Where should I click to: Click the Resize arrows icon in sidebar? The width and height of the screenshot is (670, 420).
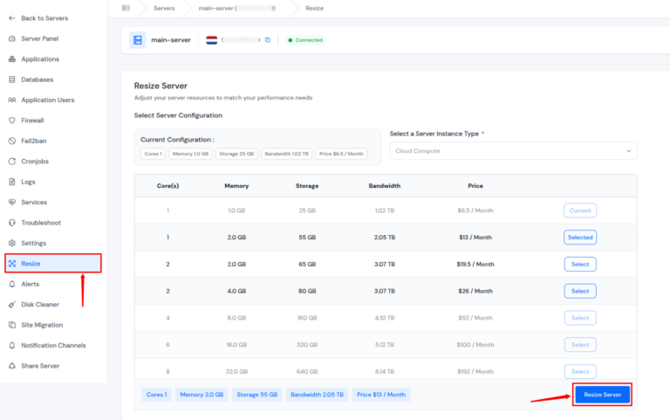point(12,264)
